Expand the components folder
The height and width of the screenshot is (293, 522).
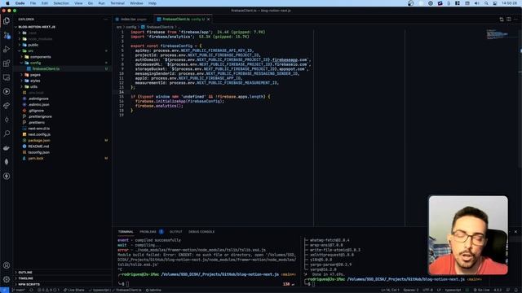pos(62,57)
